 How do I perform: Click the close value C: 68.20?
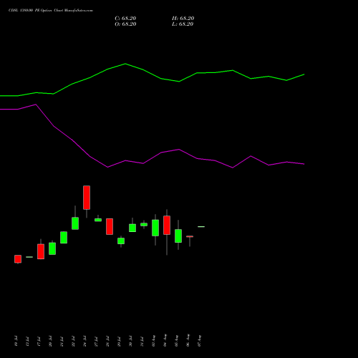click(125, 19)
